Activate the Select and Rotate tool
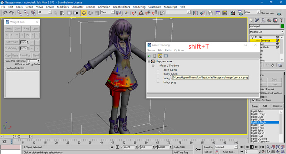 point(90,13)
